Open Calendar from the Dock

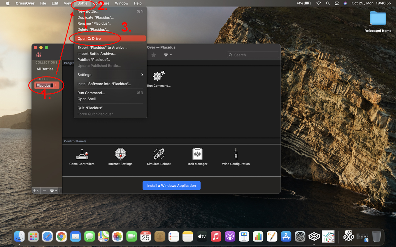[x=146, y=237]
